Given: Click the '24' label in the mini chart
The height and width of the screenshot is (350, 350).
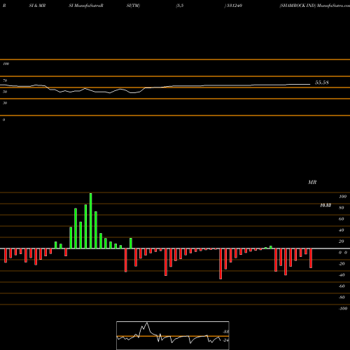Looking at the screenshot, I should (x=225, y=340).
